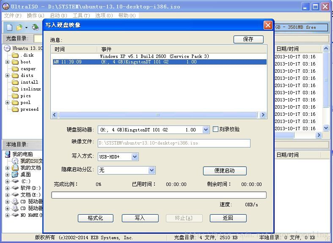Click the 返回 button
Viewport: 333px width, 243px height.
click(x=228, y=218)
